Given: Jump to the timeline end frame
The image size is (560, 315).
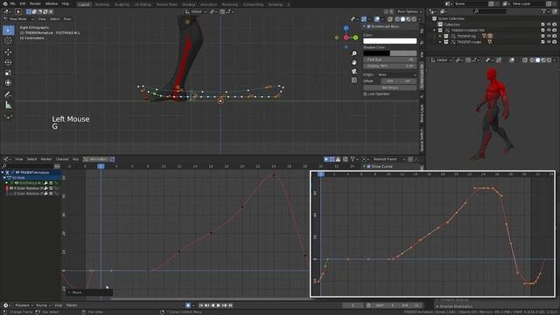Looking at the screenshot, I should pos(230,305).
